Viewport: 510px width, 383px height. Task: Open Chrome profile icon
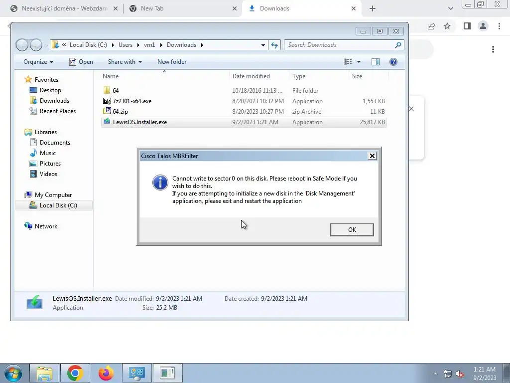(483, 26)
